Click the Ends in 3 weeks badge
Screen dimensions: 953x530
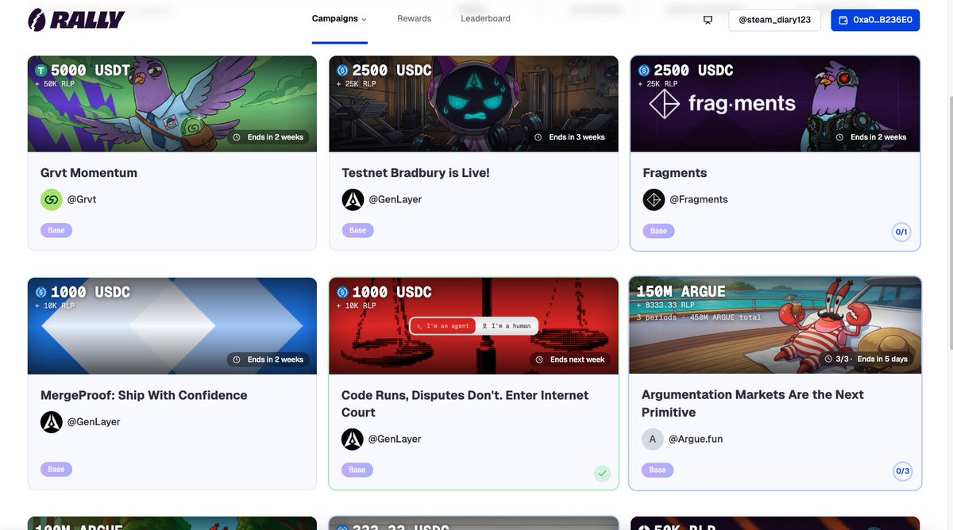click(570, 137)
